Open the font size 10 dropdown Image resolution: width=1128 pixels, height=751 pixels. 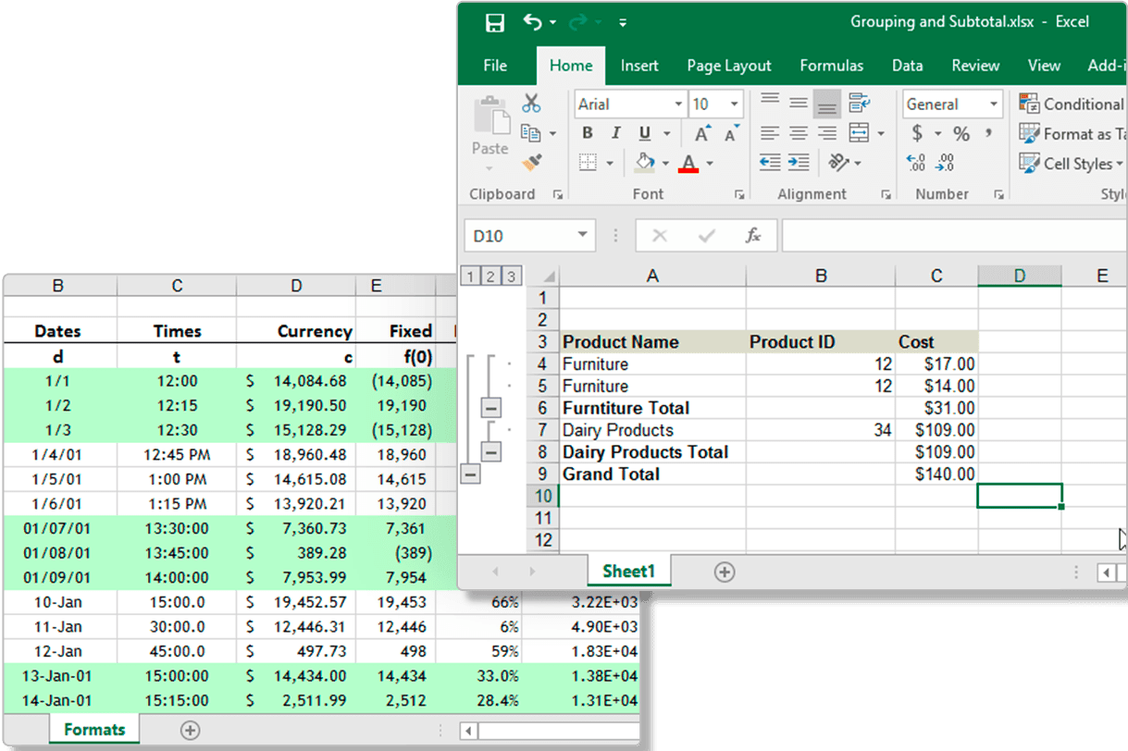[x=735, y=105]
